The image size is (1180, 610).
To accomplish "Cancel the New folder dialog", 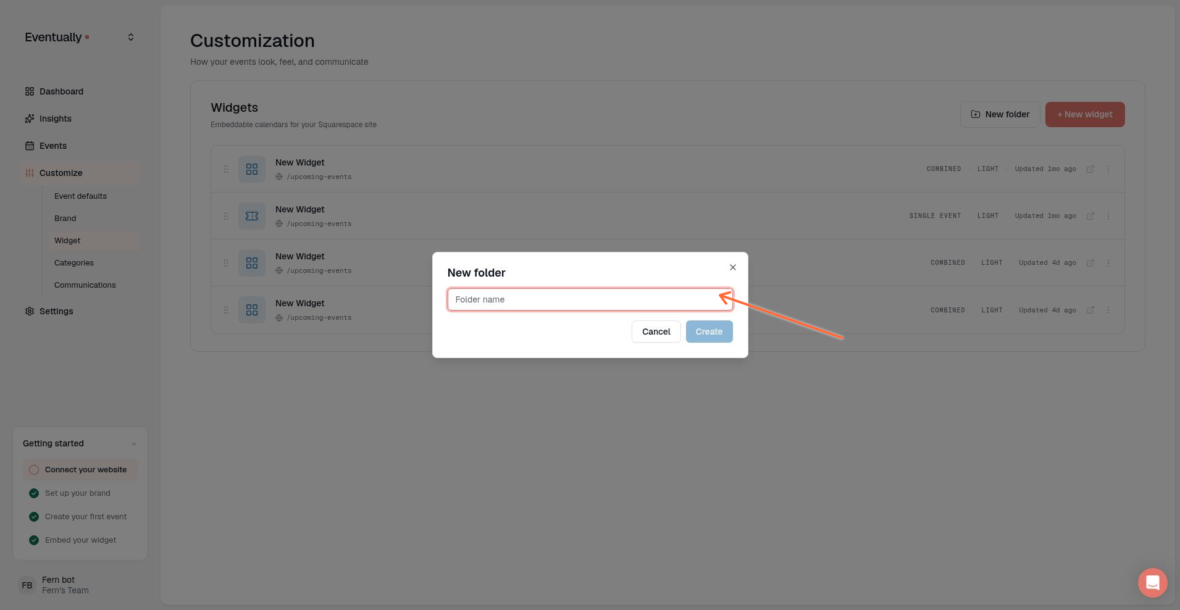I will [x=656, y=332].
